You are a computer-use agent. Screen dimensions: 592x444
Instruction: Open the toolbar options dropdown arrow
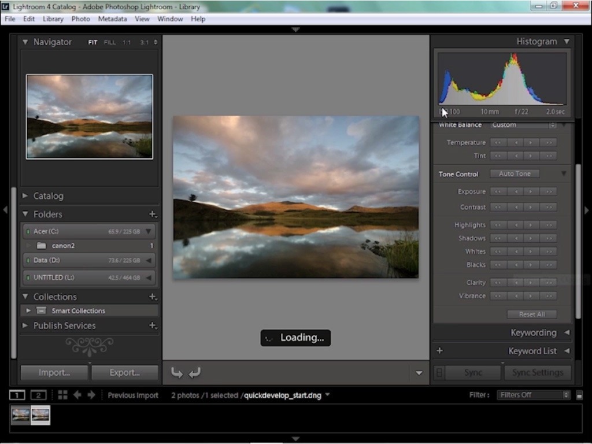(419, 373)
